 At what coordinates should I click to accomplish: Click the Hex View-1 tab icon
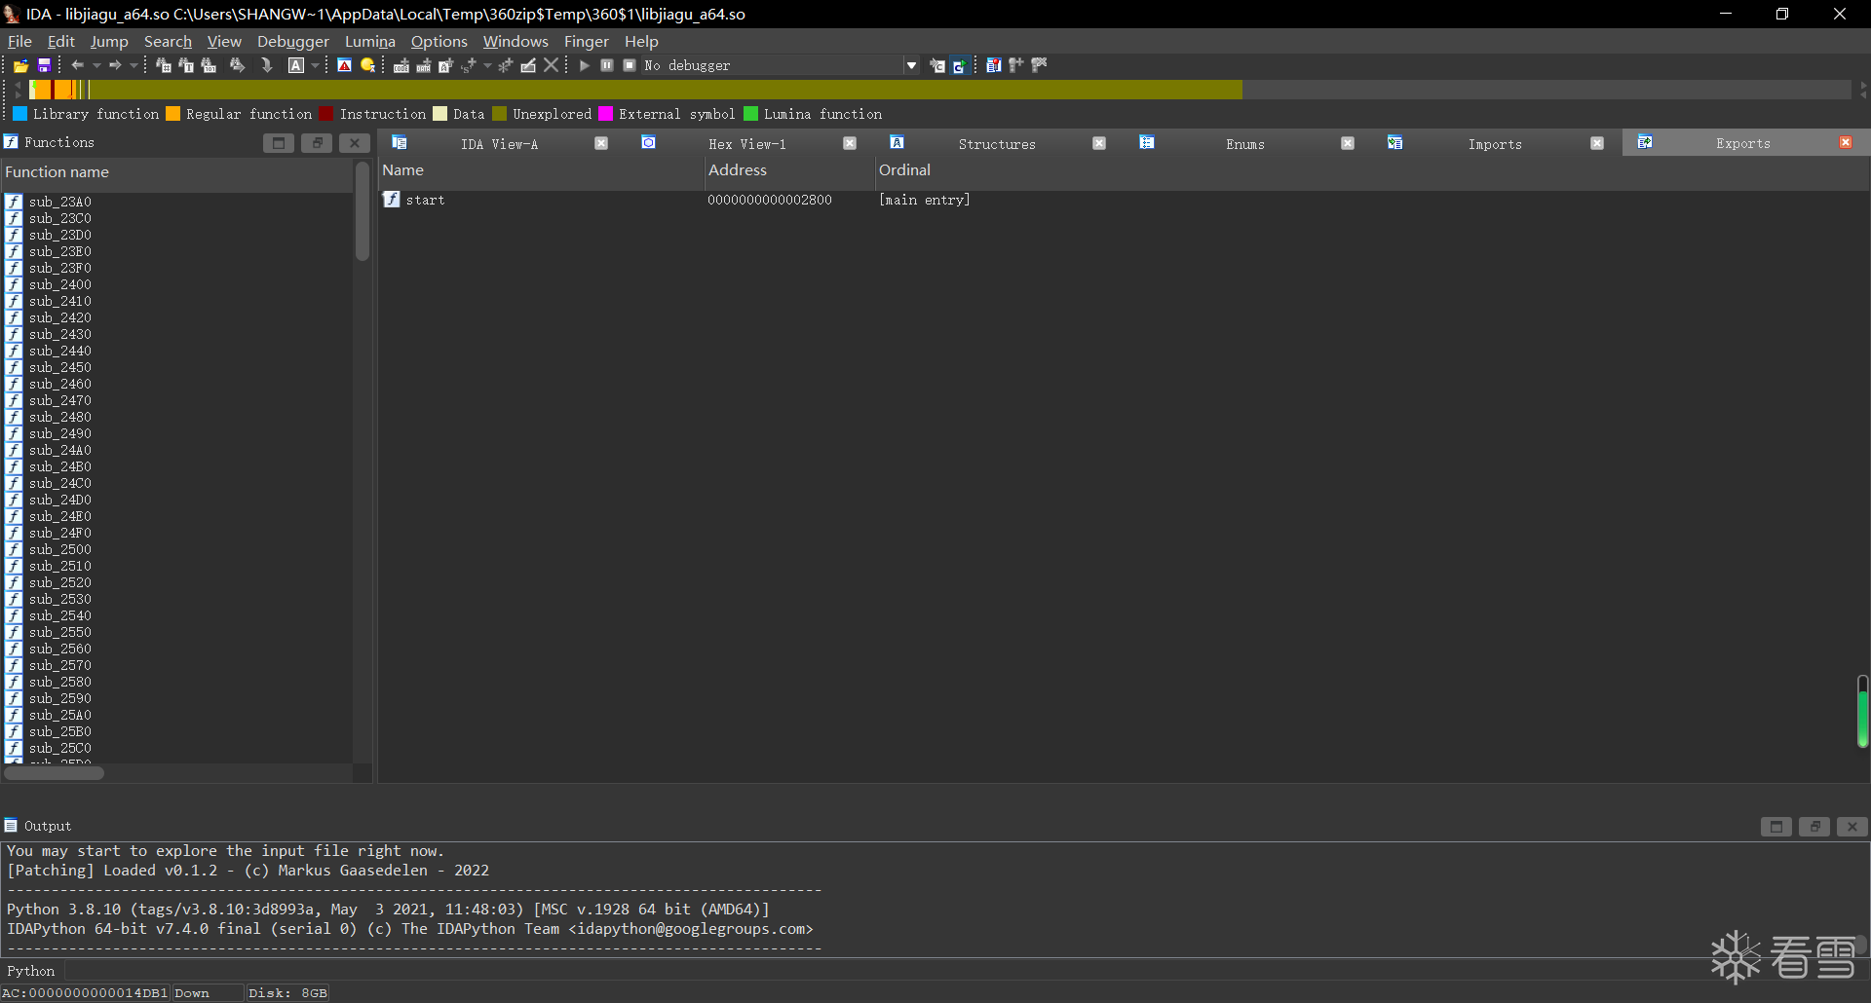(648, 143)
